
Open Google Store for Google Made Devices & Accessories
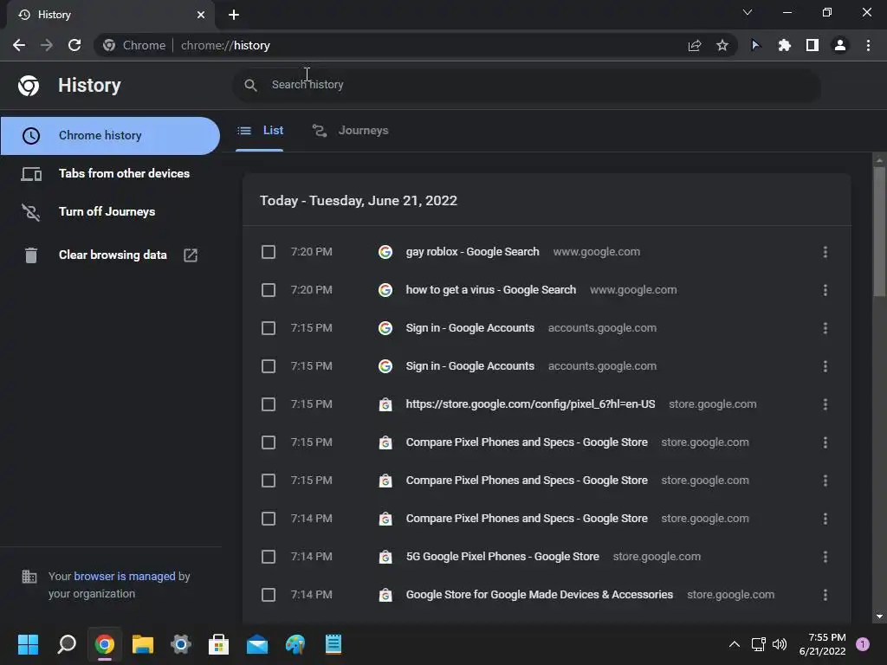click(x=540, y=595)
